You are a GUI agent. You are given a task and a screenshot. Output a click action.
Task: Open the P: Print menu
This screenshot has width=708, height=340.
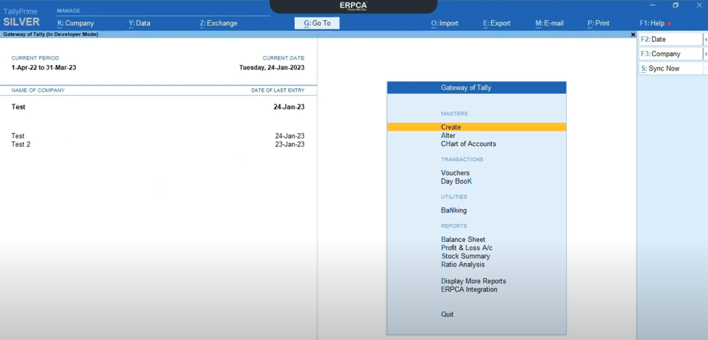[x=599, y=23]
